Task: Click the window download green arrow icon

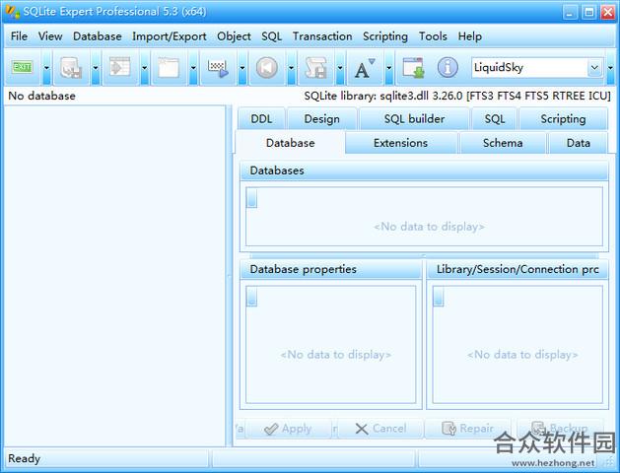Action: 414,67
